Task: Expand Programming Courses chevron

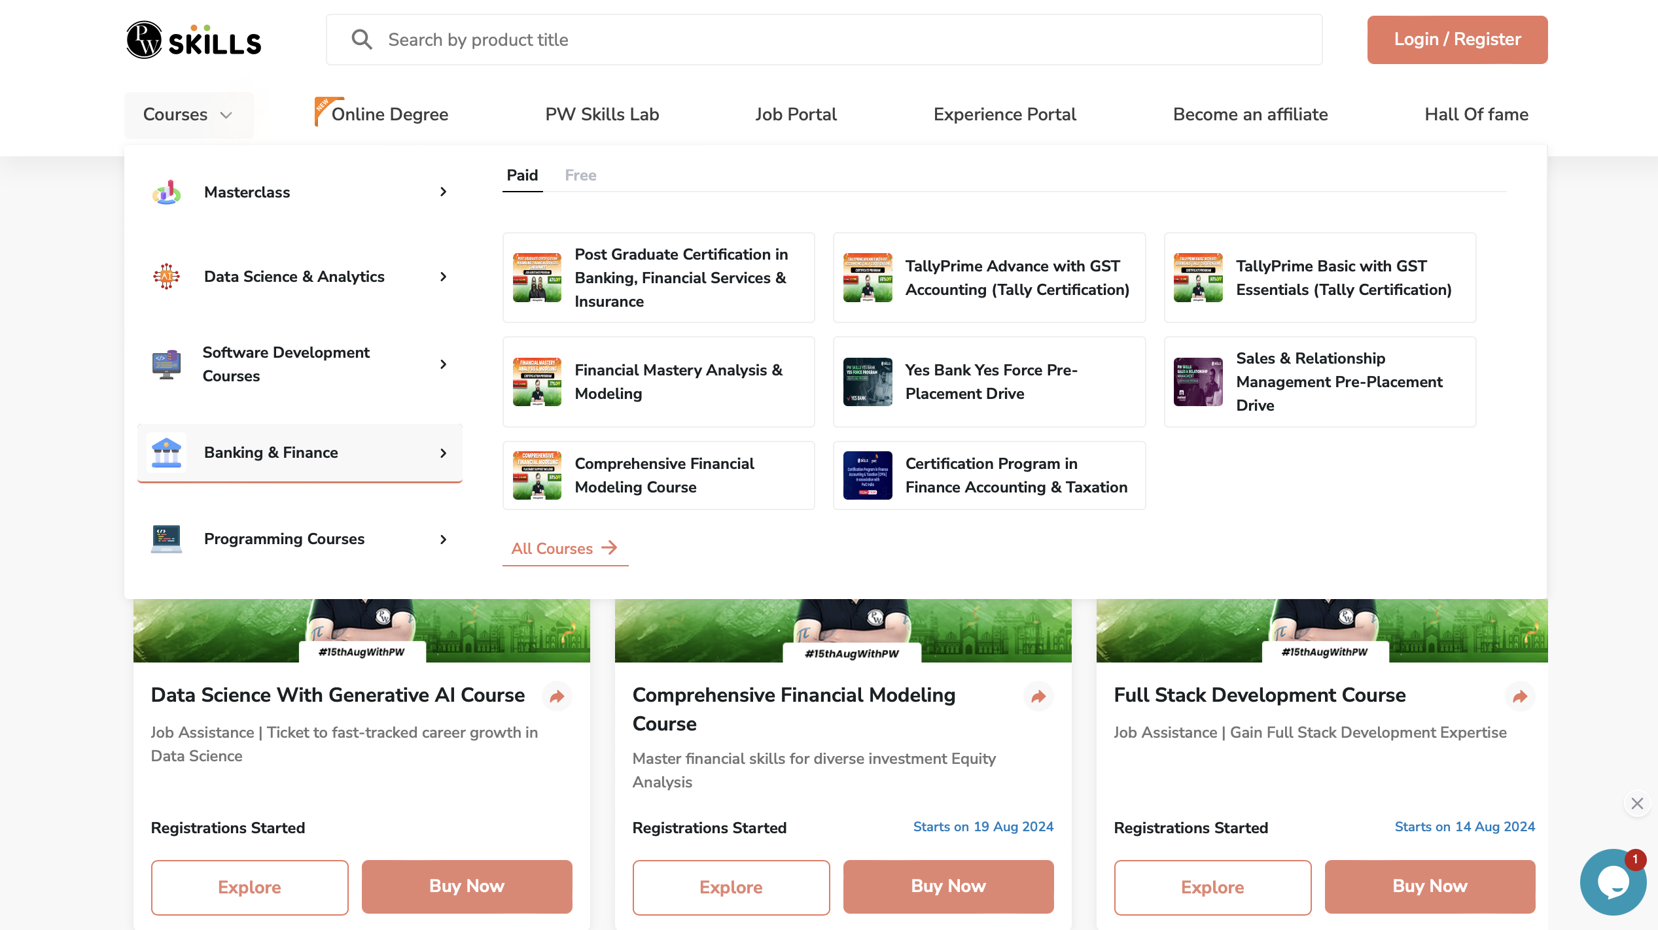Action: [444, 539]
